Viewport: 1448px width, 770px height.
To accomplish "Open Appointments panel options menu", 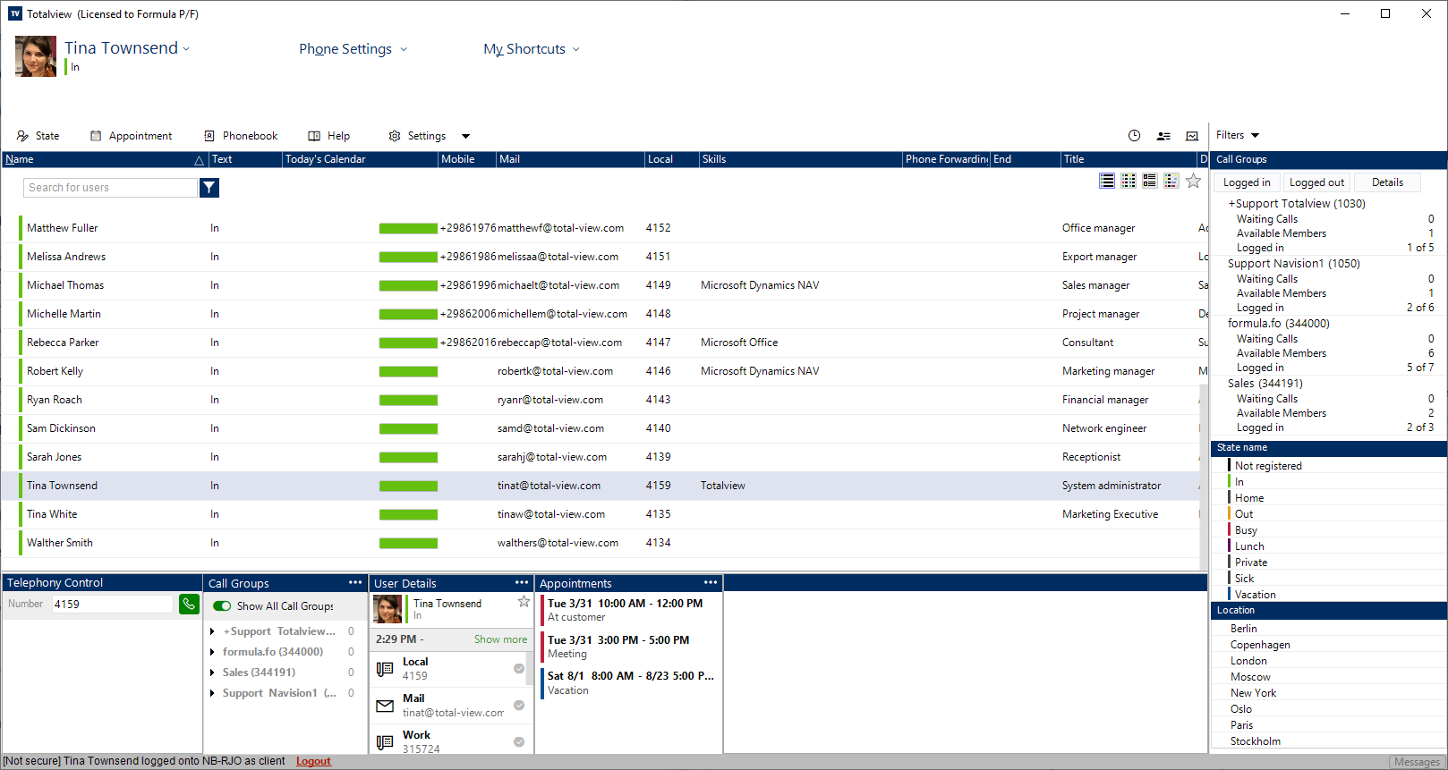I will (x=711, y=582).
